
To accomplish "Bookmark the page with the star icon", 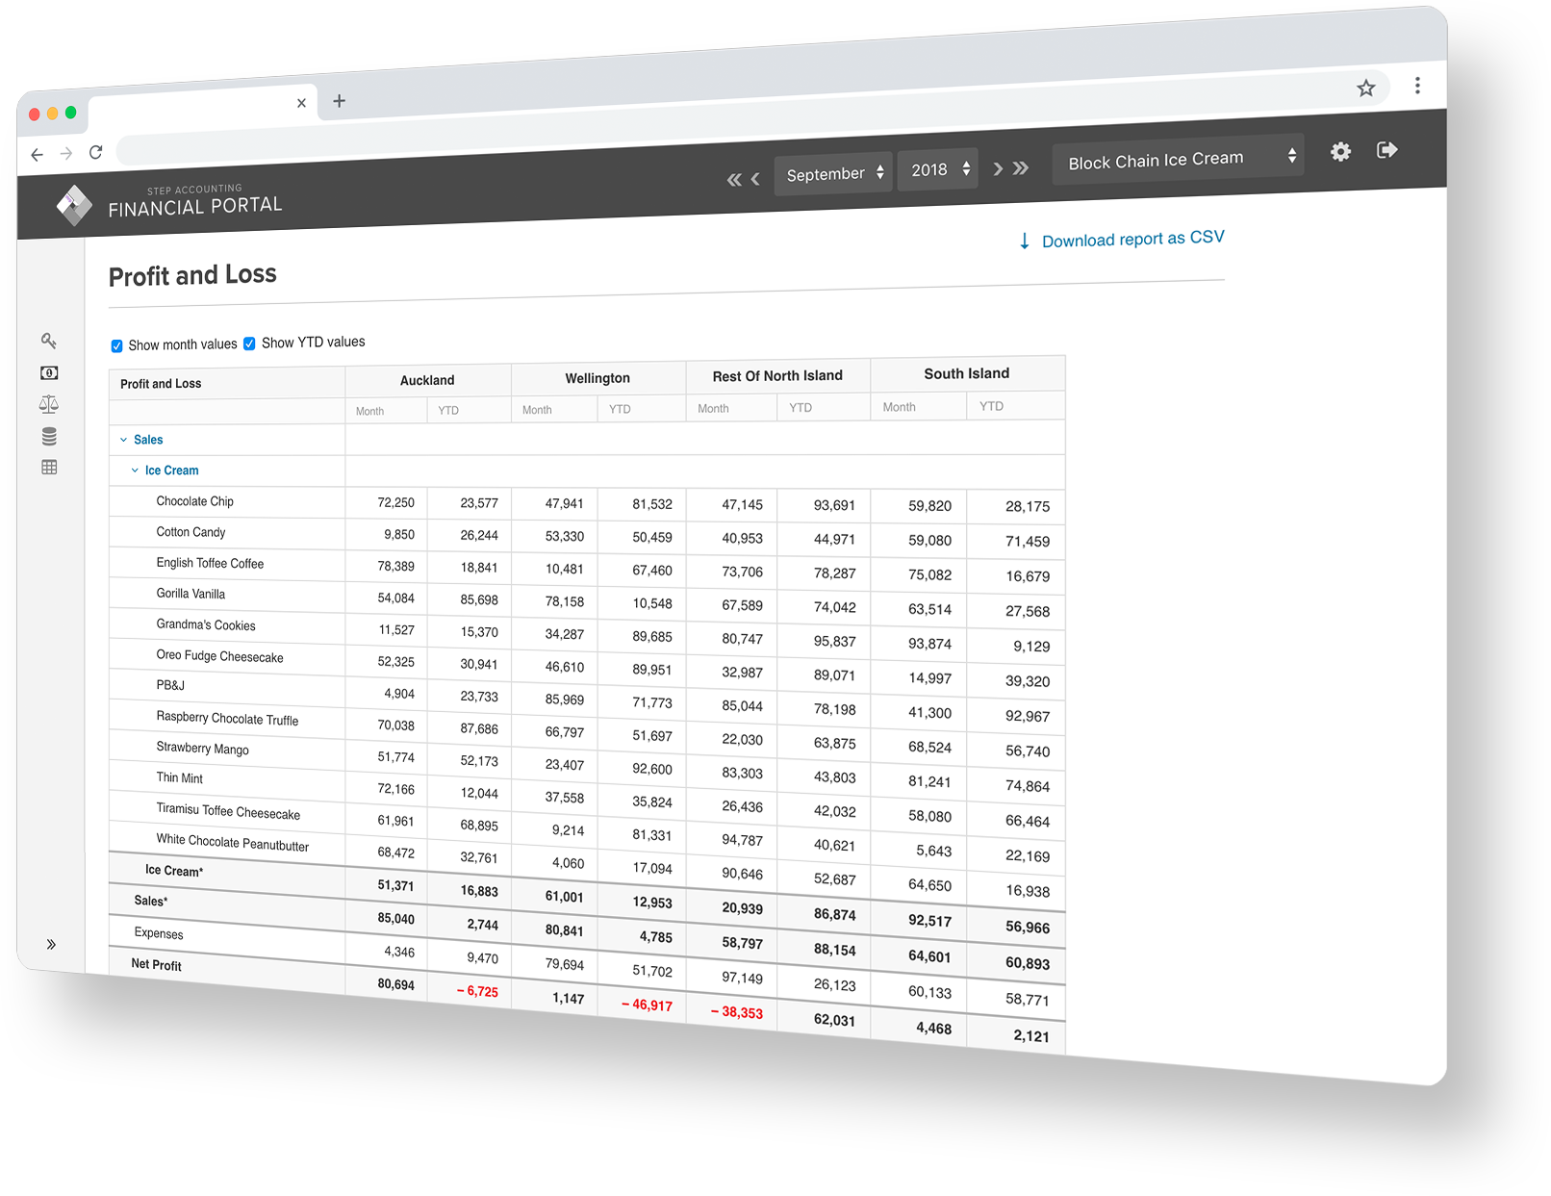I will [x=1366, y=88].
